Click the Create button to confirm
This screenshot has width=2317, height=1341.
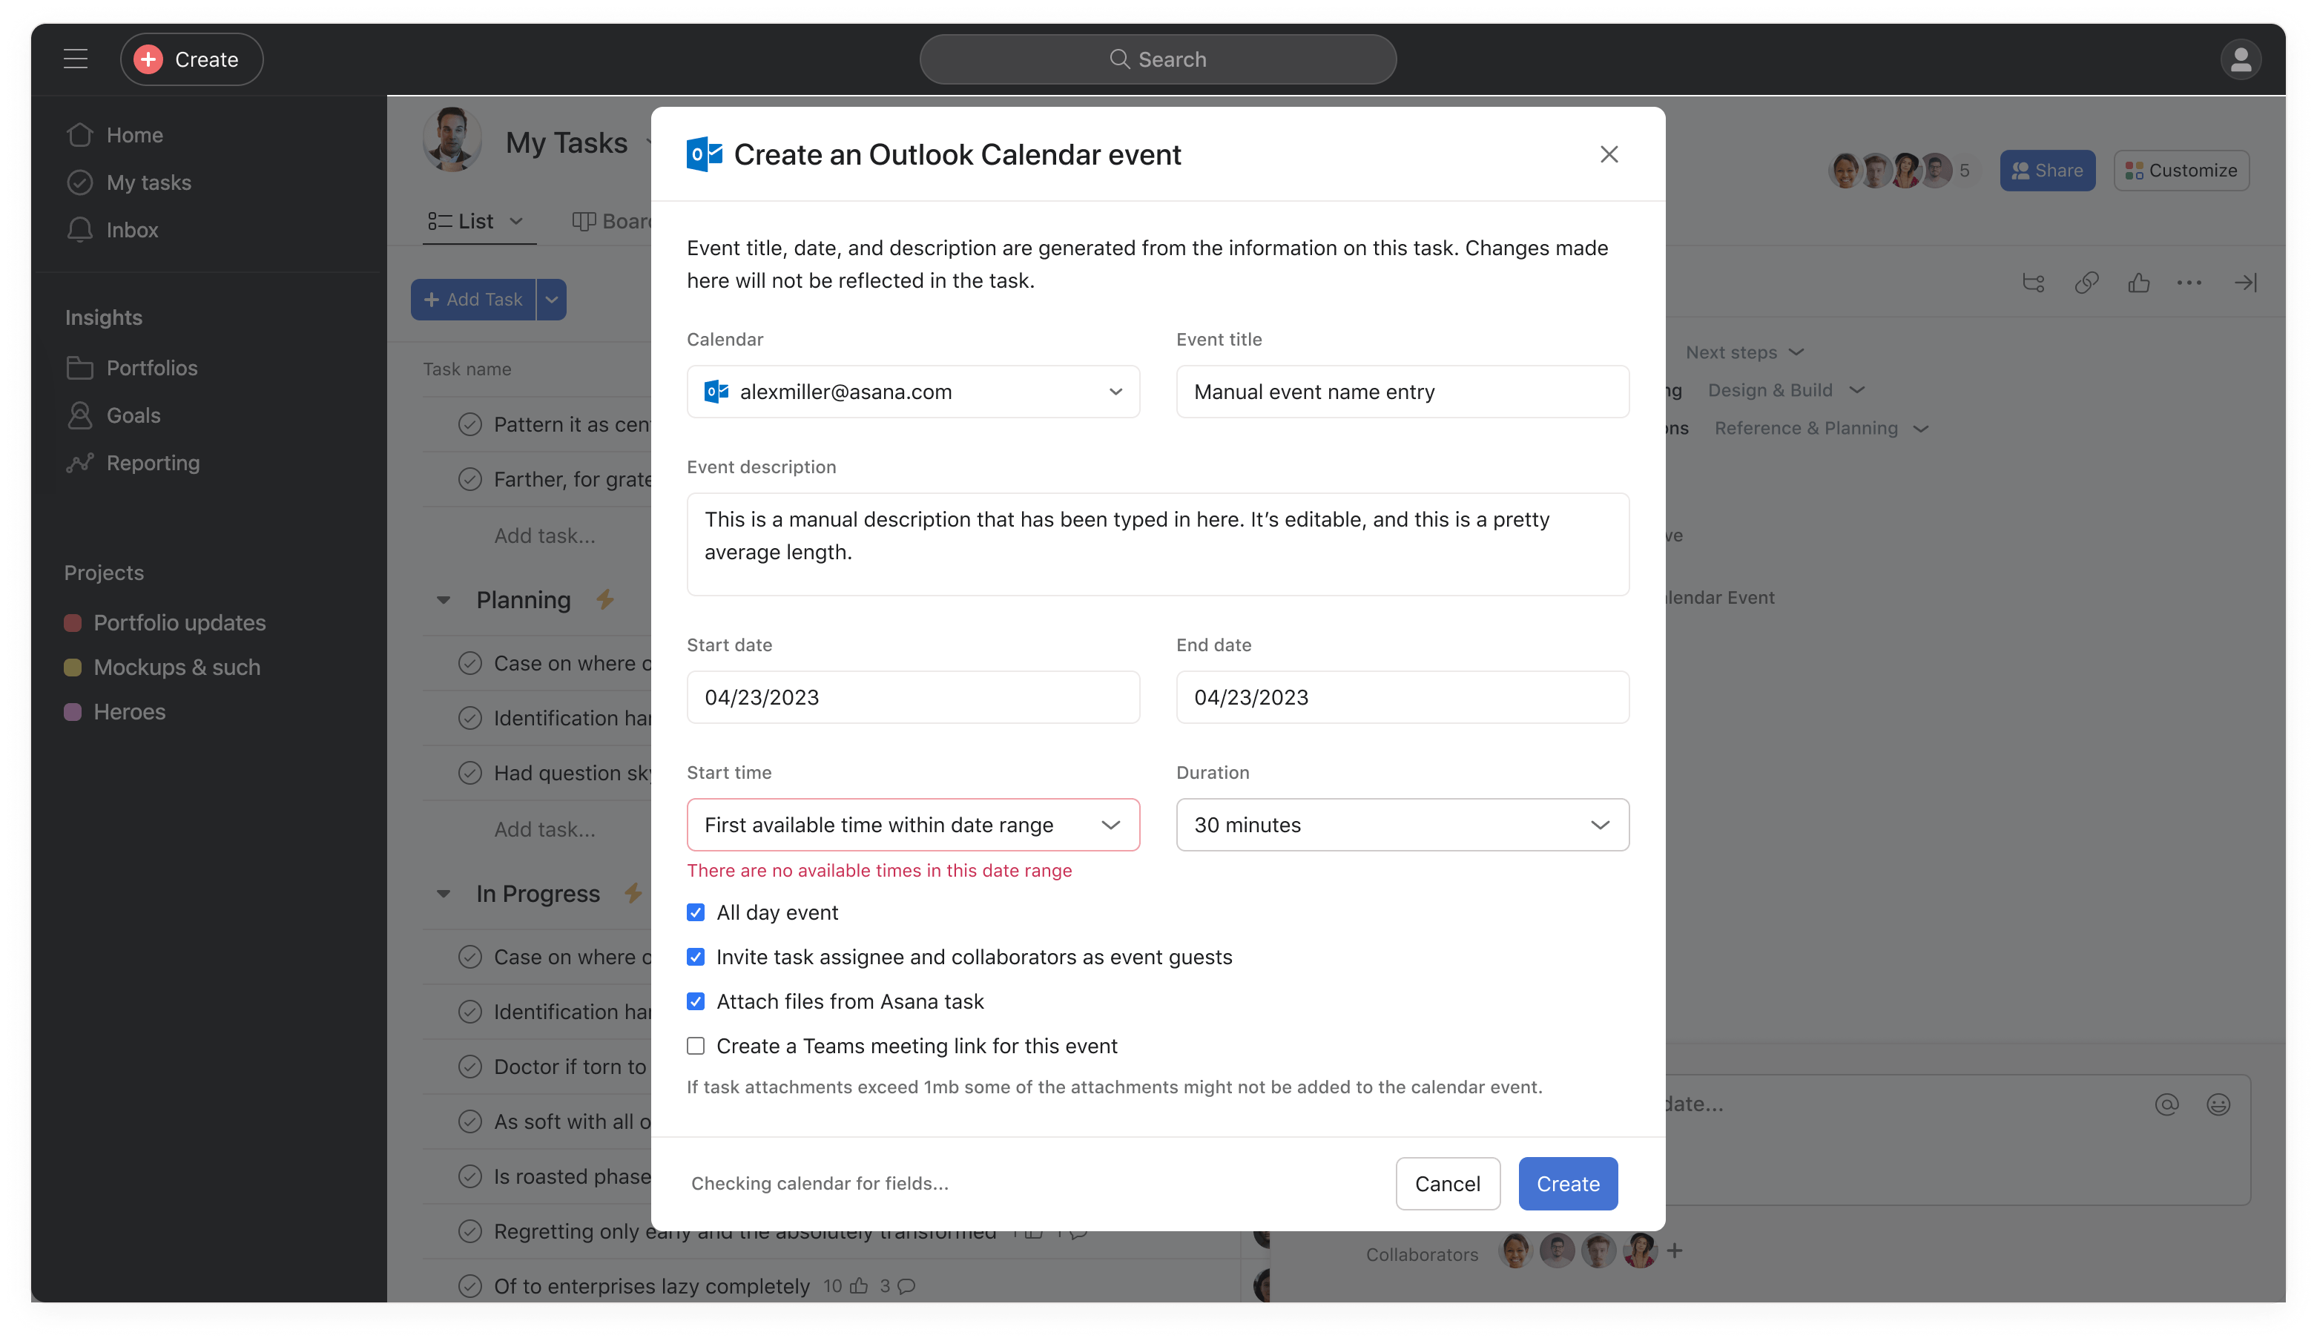pyautogui.click(x=1567, y=1183)
